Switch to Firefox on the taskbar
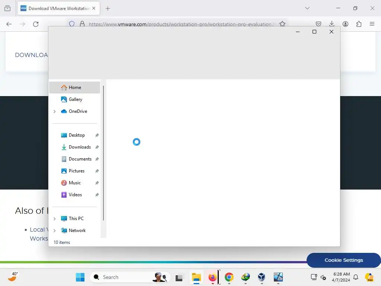Image resolution: width=381 pixels, height=286 pixels. [x=212, y=277]
